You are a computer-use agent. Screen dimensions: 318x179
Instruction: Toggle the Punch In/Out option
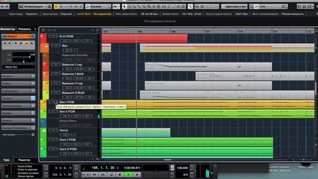pyautogui.click(x=25, y=166)
